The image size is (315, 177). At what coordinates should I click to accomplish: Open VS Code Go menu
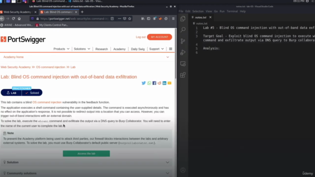coord(216,11)
